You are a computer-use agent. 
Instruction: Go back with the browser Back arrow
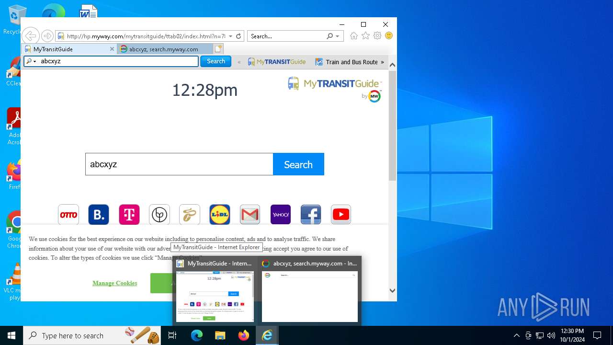[x=30, y=36]
